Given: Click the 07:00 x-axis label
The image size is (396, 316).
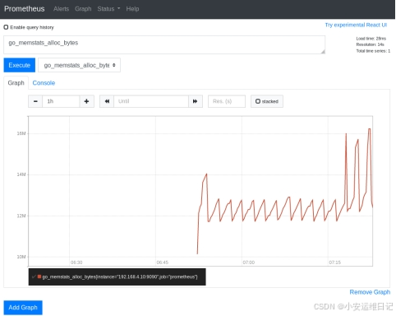Looking at the screenshot, I should click(249, 263).
